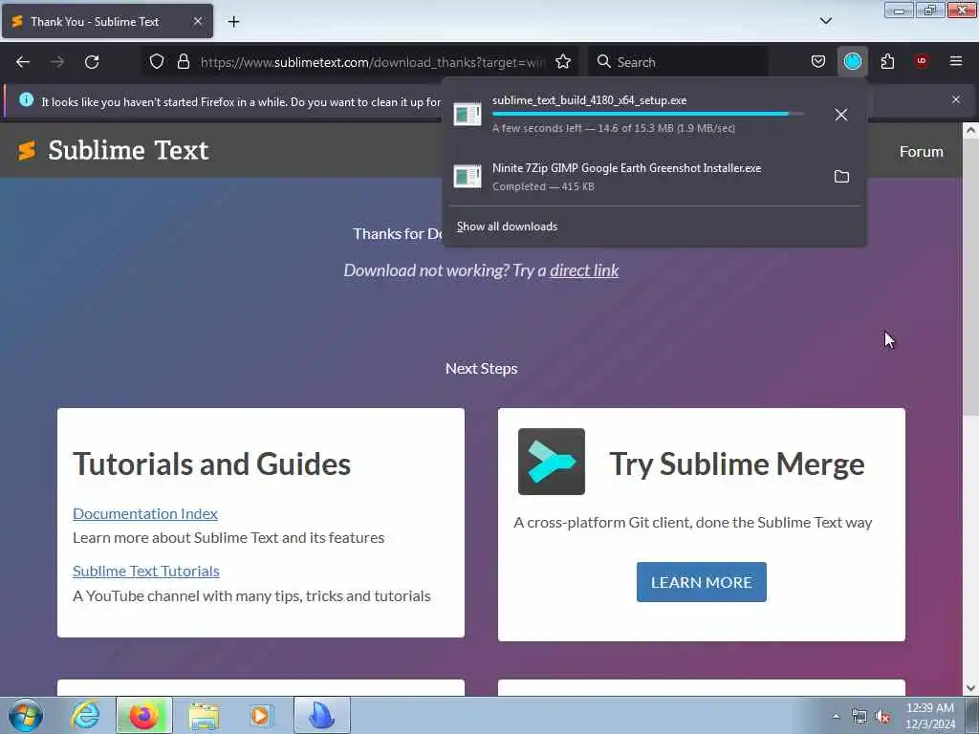
Task: Click the sublime_text setup file icon
Action: pos(467,115)
